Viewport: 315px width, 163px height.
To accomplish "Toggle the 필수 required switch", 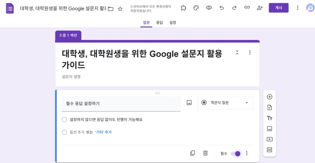I will pyautogui.click(x=236, y=154).
